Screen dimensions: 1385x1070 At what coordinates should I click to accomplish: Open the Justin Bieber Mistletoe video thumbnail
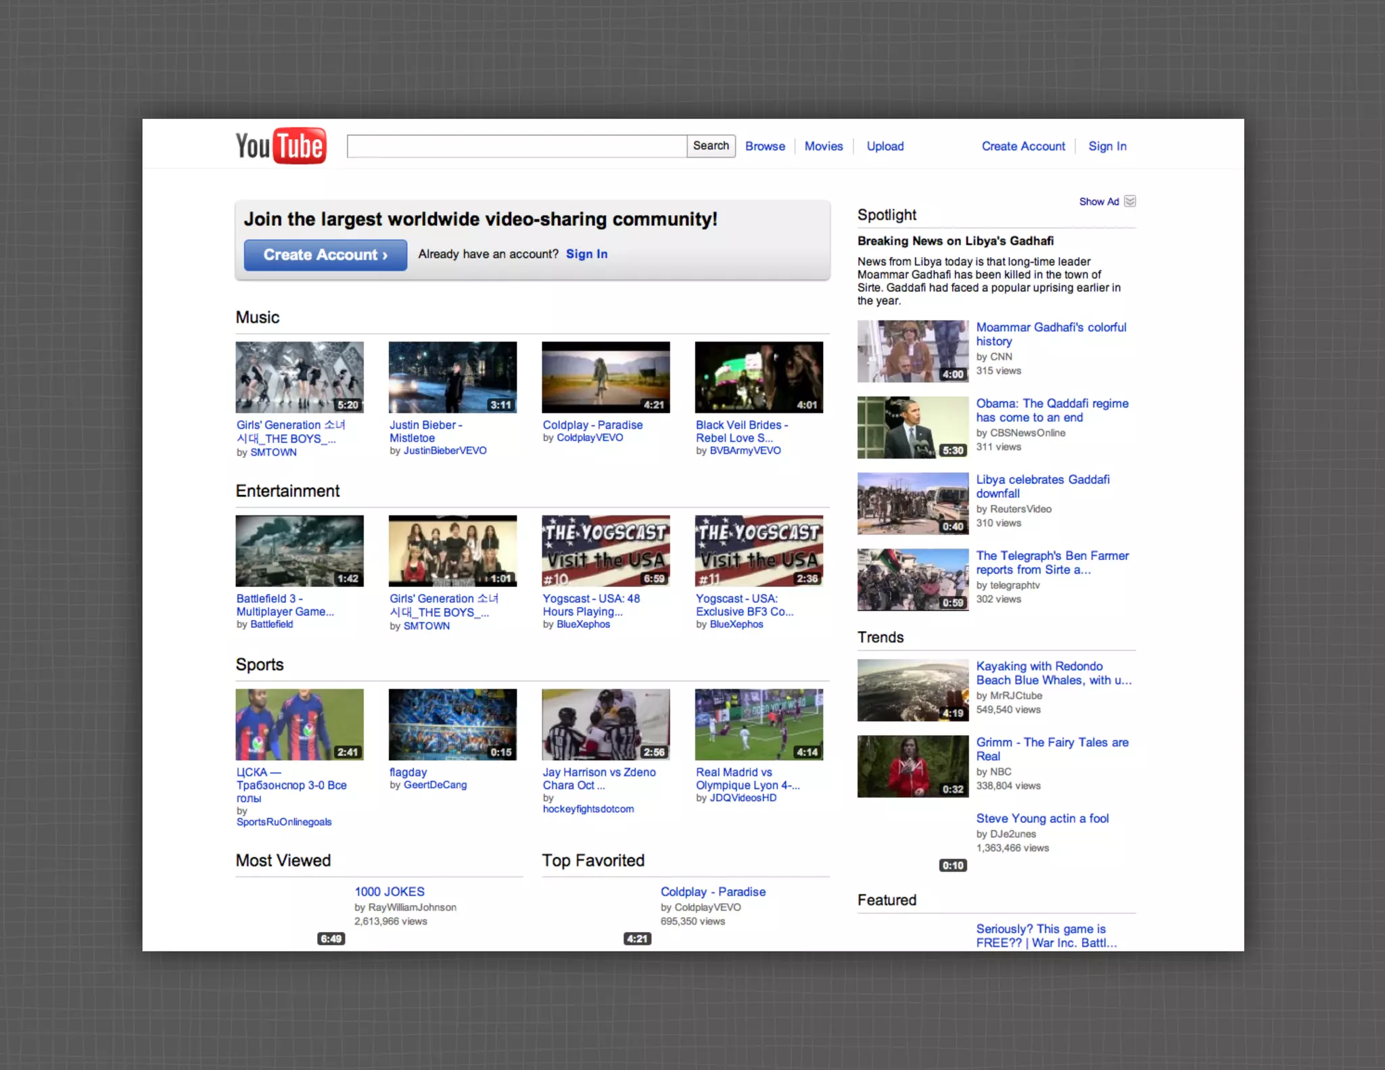click(452, 377)
